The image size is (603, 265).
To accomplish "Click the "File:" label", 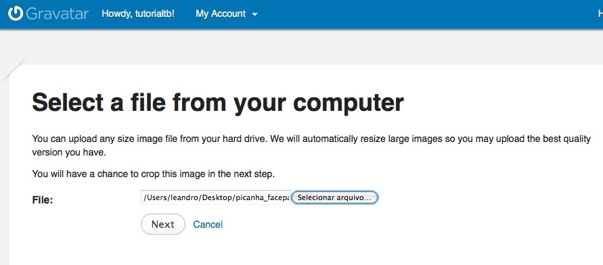I will tap(43, 199).
